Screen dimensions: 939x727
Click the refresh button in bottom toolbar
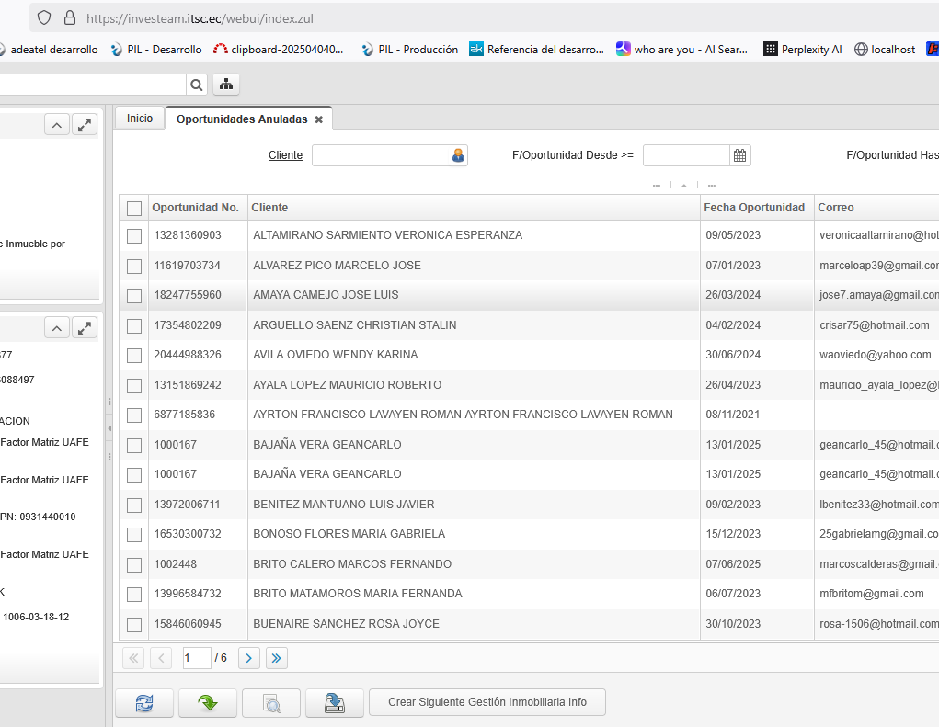tap(144, 703)
